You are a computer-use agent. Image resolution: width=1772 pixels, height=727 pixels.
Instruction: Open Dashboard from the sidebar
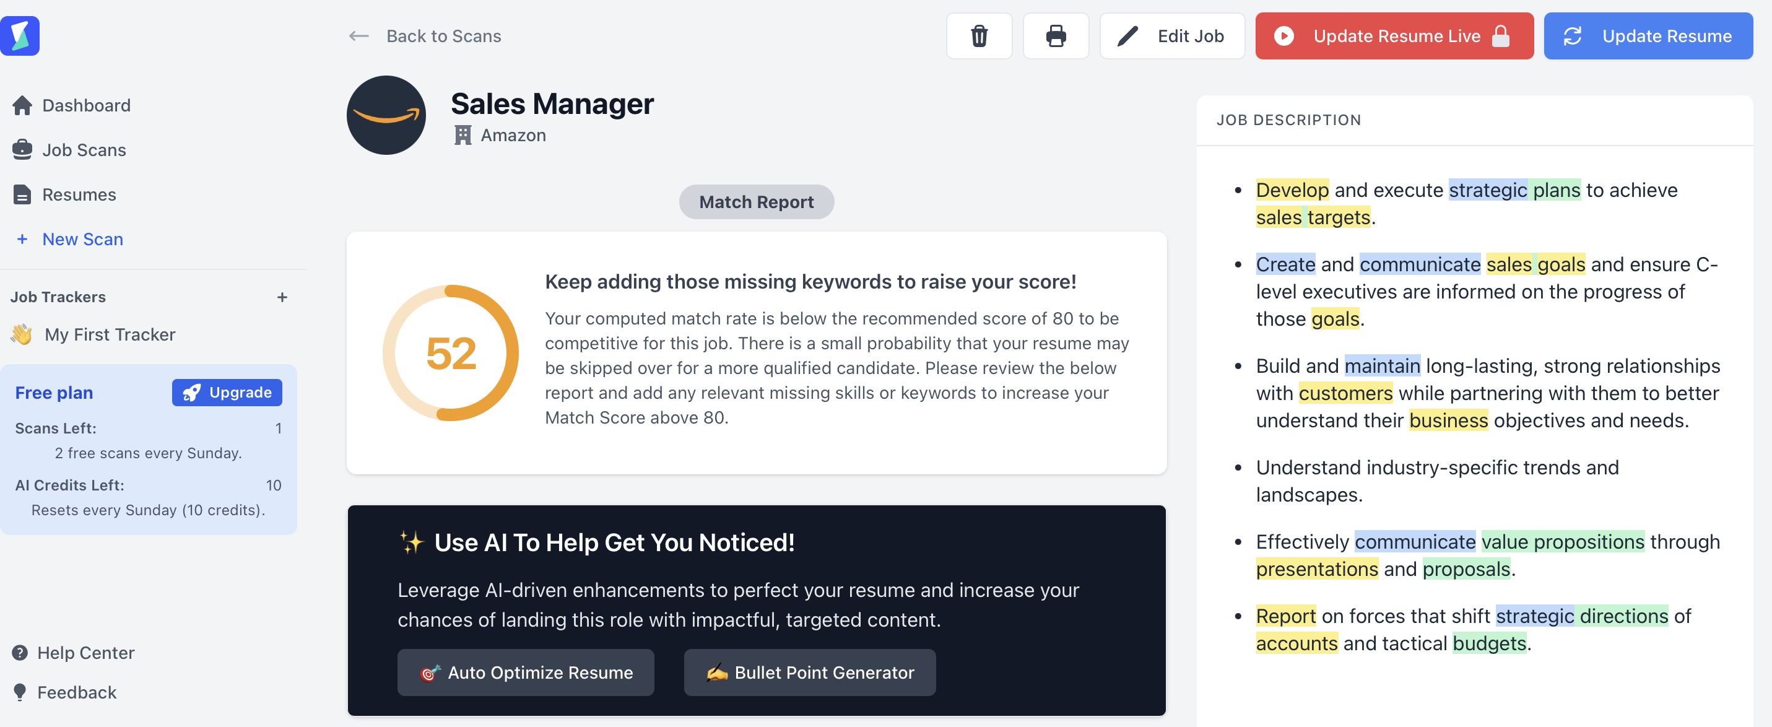point(86,105)
